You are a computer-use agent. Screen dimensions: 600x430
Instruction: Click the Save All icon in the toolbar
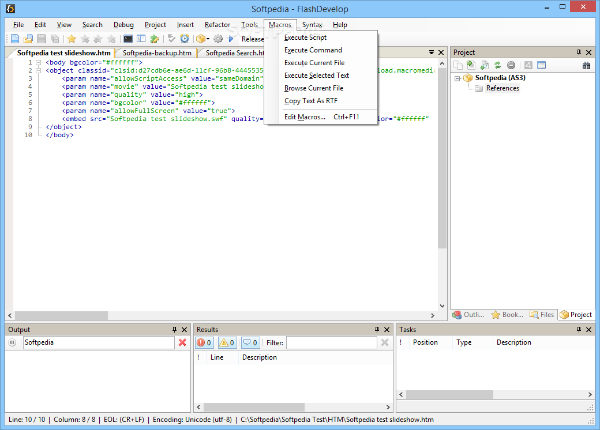[55, 39]
